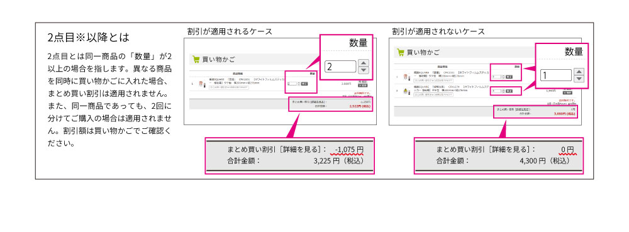The image size is (629, 232).
Task: Click product thumbnail in the discount-applied cart
Action: [202, 84]
